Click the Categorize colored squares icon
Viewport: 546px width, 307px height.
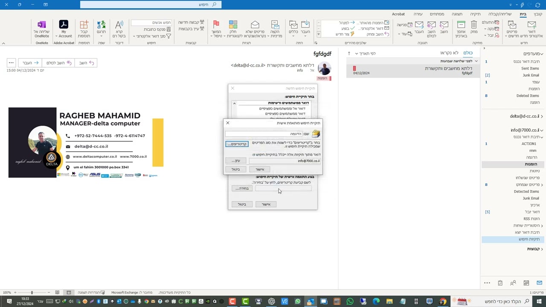[233, 25]
